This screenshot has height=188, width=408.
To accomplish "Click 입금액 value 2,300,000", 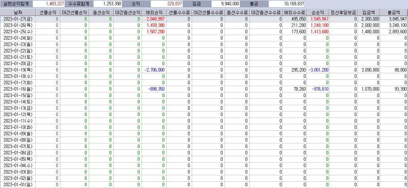I will (370, 19).
